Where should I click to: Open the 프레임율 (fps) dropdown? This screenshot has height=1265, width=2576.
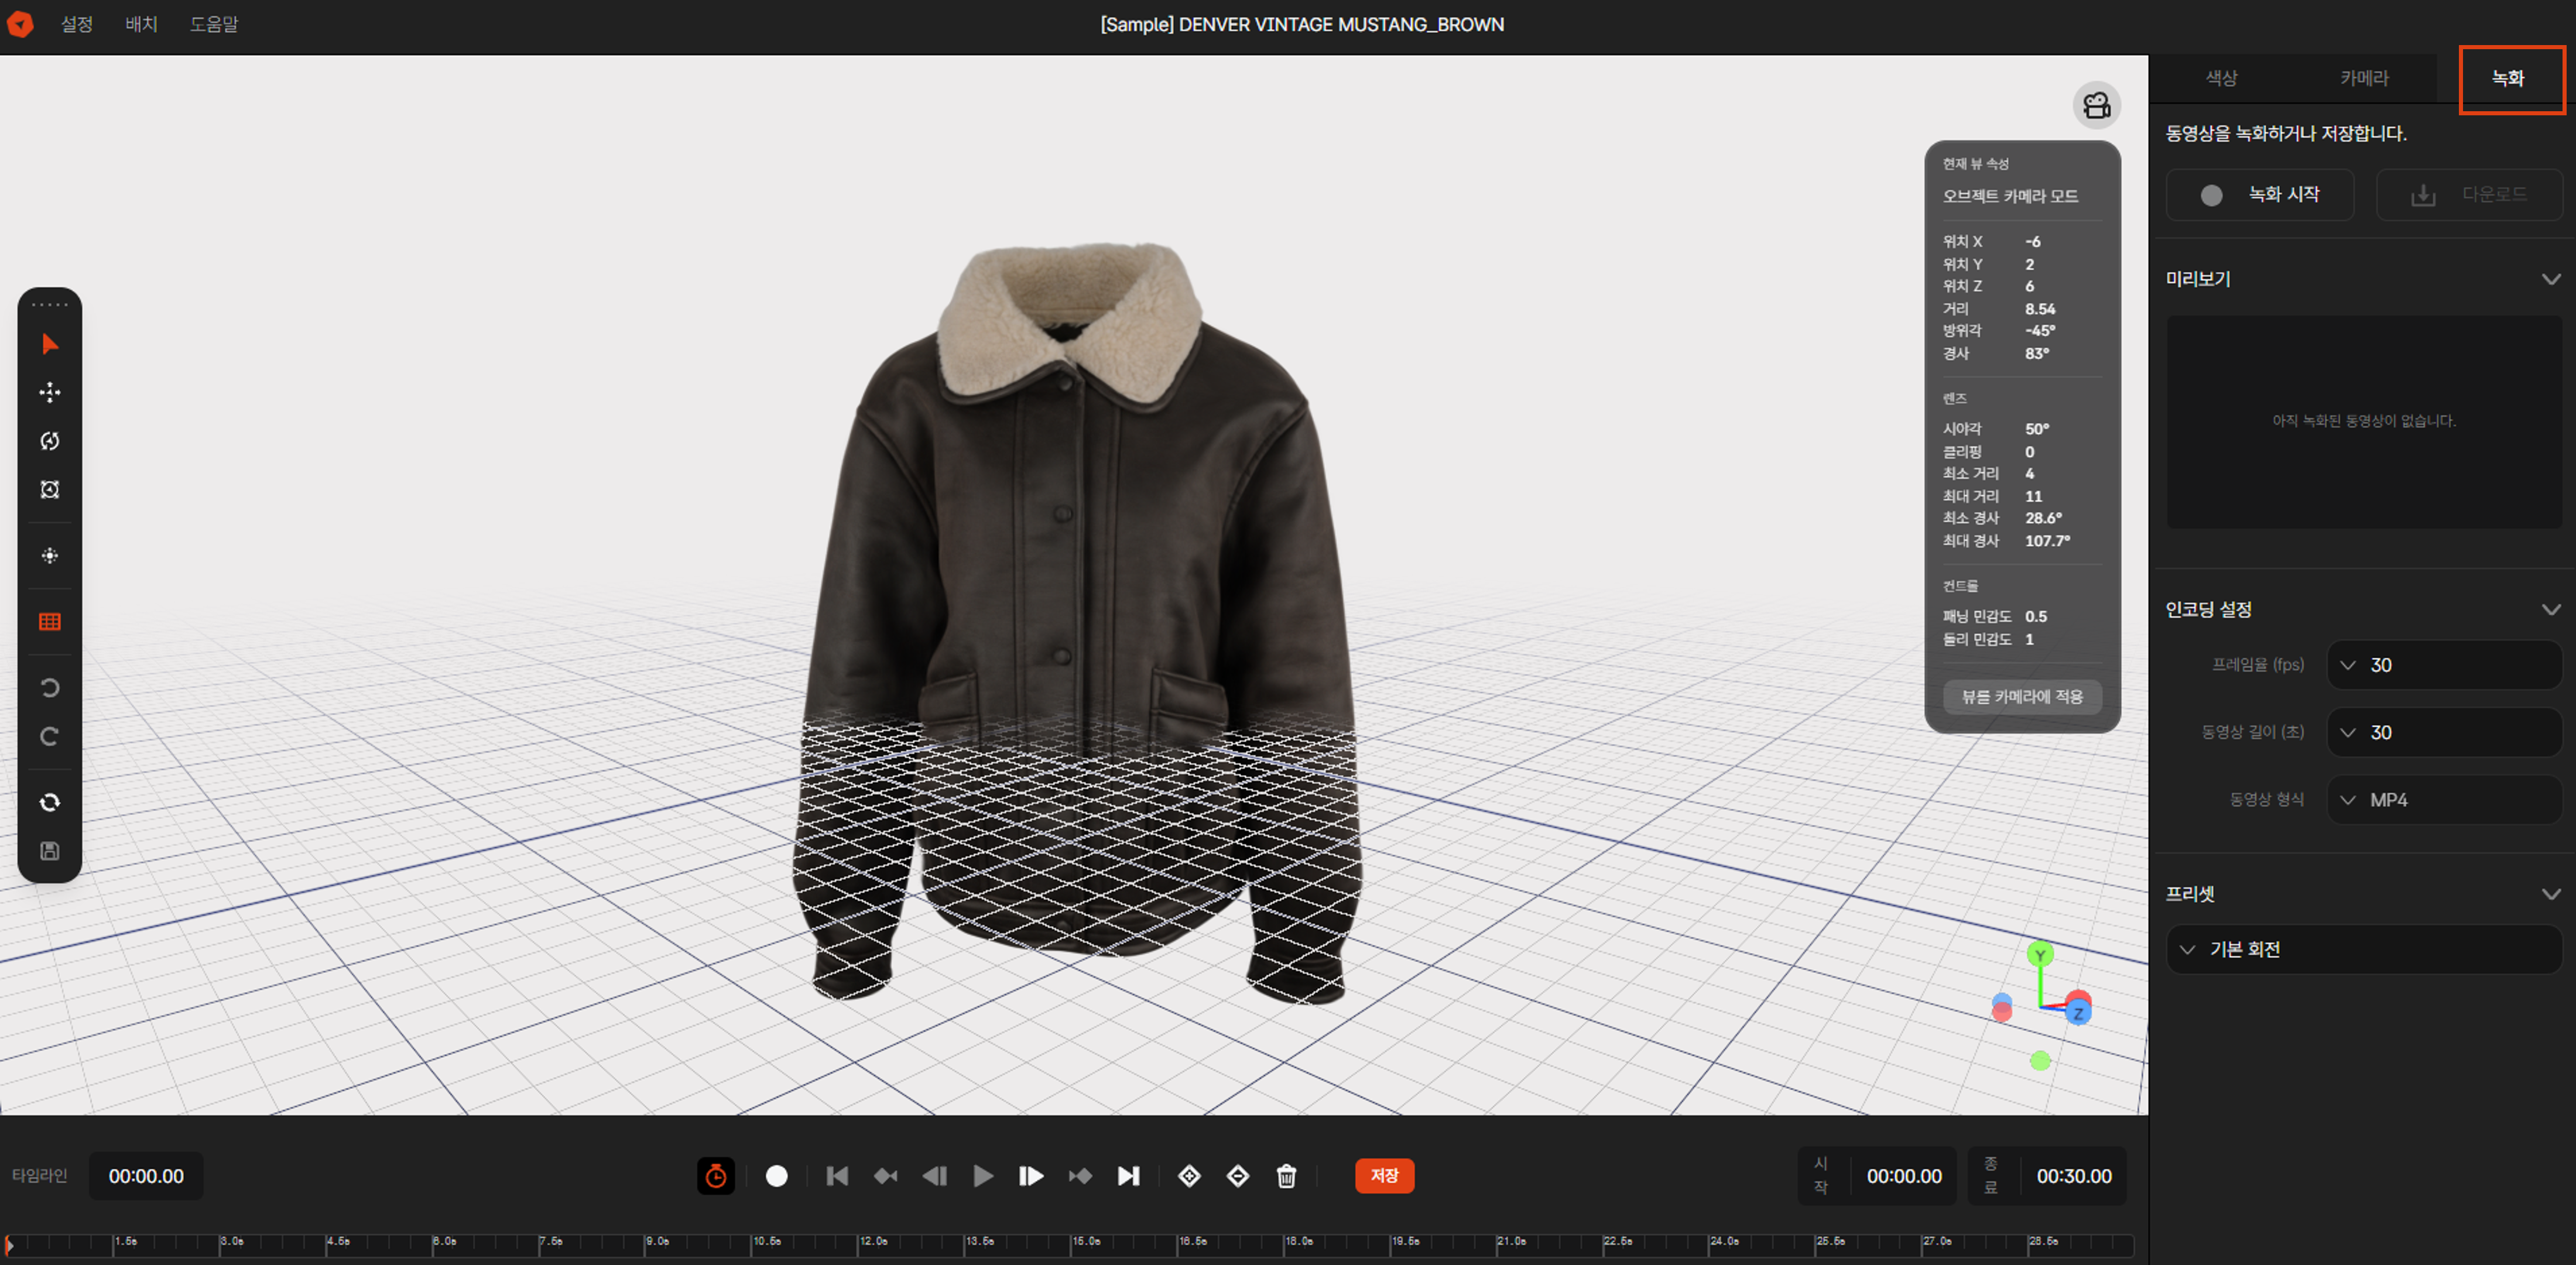pyautogui.click(x=2444, y=664)
